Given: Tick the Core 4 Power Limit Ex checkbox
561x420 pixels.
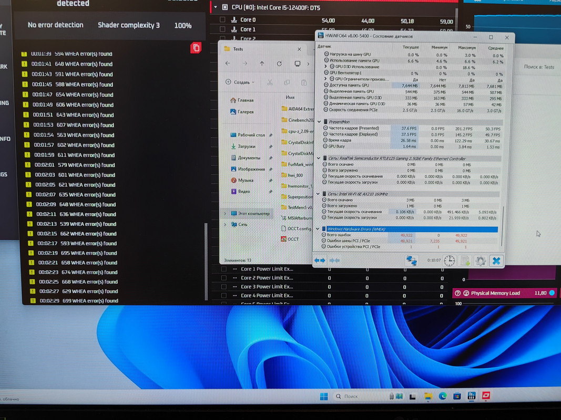Looking at the screenshot, I should 223,296.
